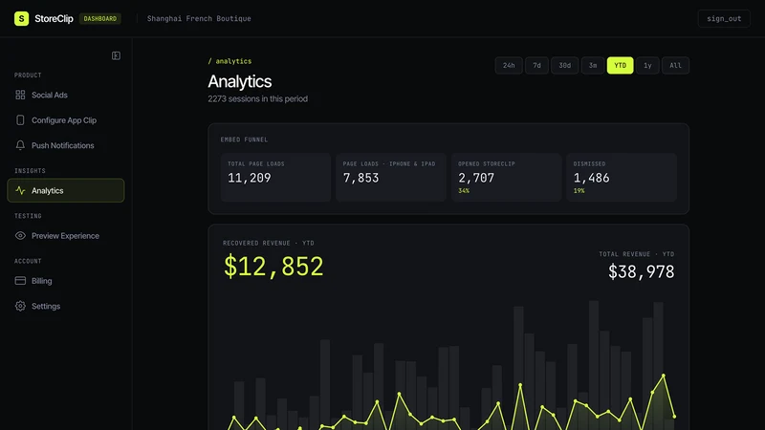The width and height of the screenshot is (765, 430).
Task: Switch to the 1y range
Action: pos(647,65)
